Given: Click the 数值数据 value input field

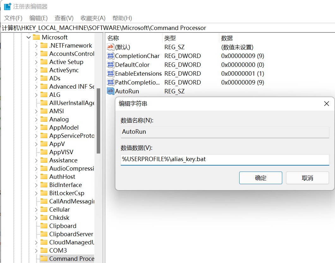Looking at the screenshot, I should [225, 160].
